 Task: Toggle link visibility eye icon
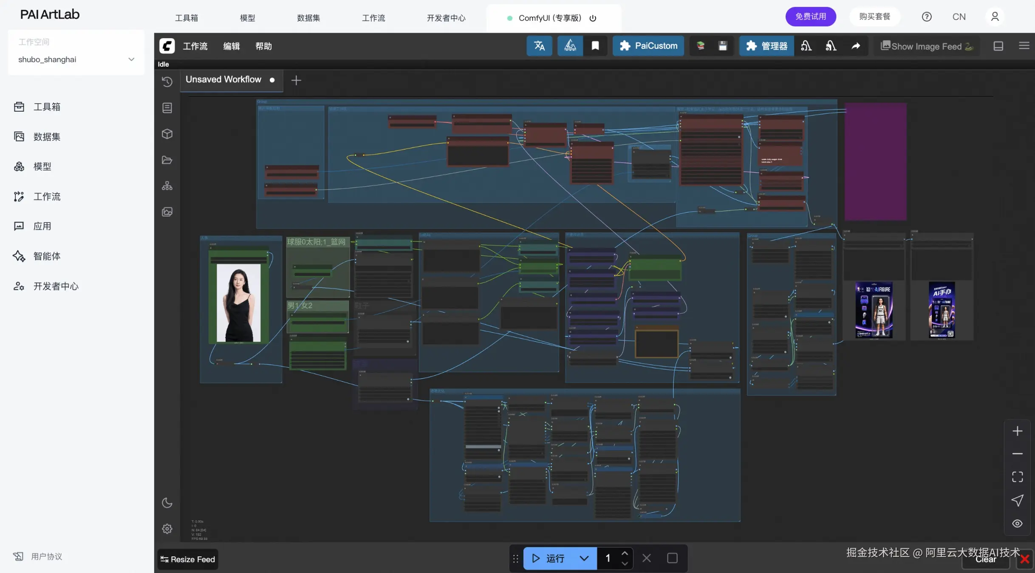click(1017, 523)
